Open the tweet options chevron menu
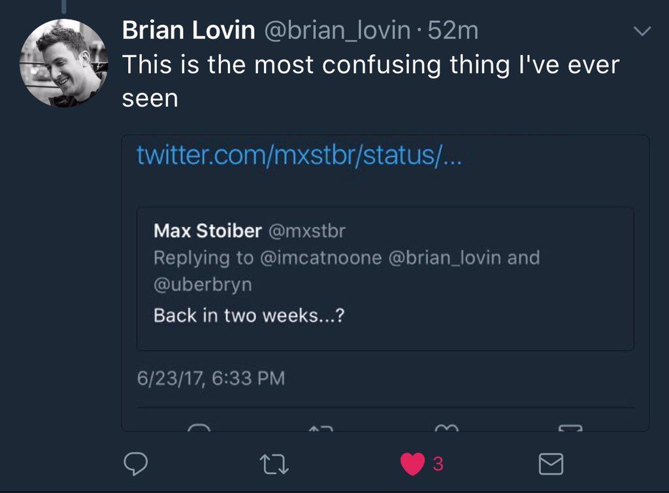This screenshot has width=669, height=493. click(642, 31)
